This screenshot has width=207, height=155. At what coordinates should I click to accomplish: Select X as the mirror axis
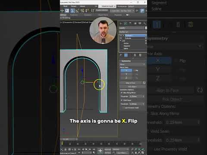click(x=126, y=71)
